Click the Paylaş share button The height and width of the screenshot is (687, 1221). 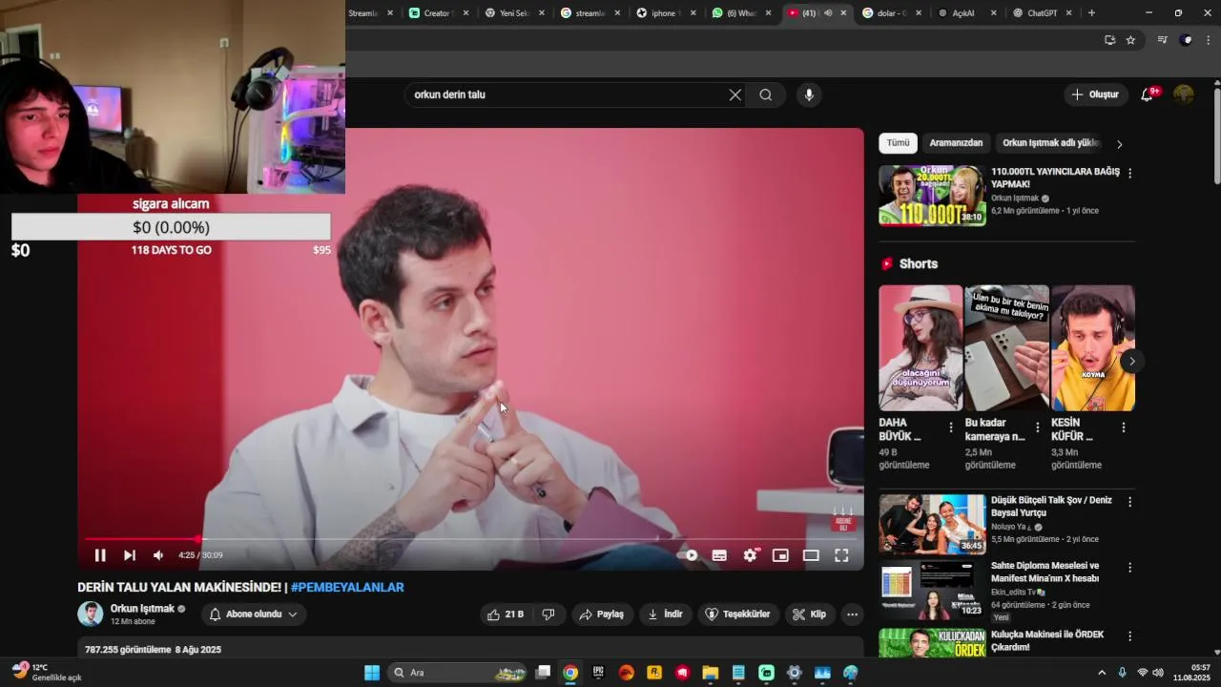point(602,614)
